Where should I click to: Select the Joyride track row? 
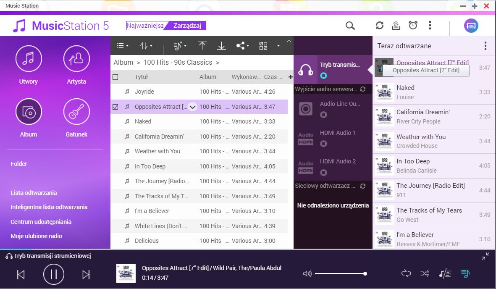tap(199, 92)
